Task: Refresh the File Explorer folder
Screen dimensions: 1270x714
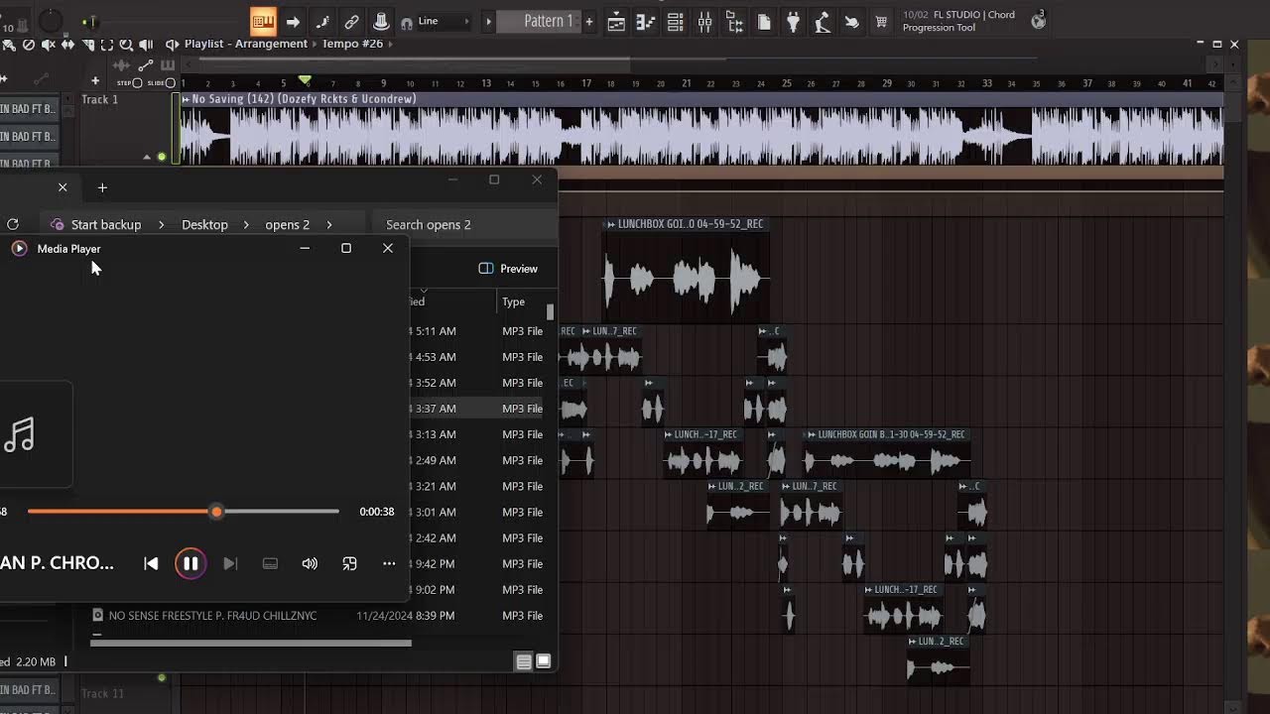Action: (x=13, y=225)
